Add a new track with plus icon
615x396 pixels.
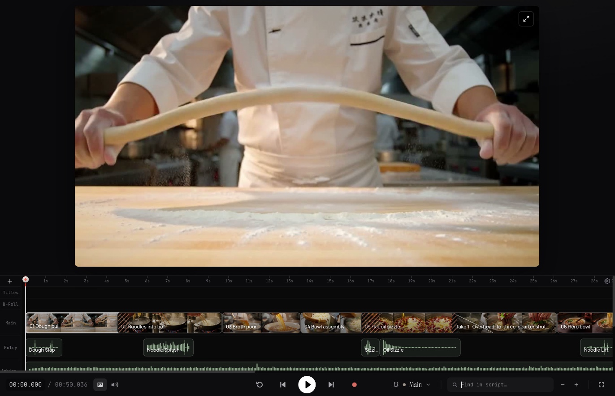point(9,281)
